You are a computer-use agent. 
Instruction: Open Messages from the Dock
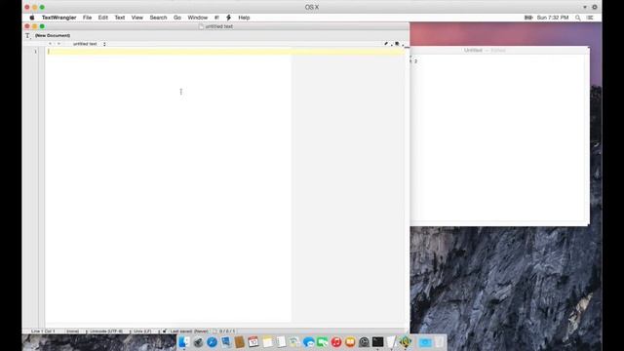[308, 342]
